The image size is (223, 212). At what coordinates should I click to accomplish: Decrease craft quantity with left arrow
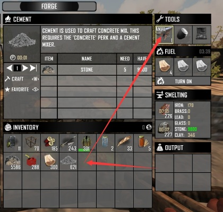pyautogui.click(x=10, y=68)
